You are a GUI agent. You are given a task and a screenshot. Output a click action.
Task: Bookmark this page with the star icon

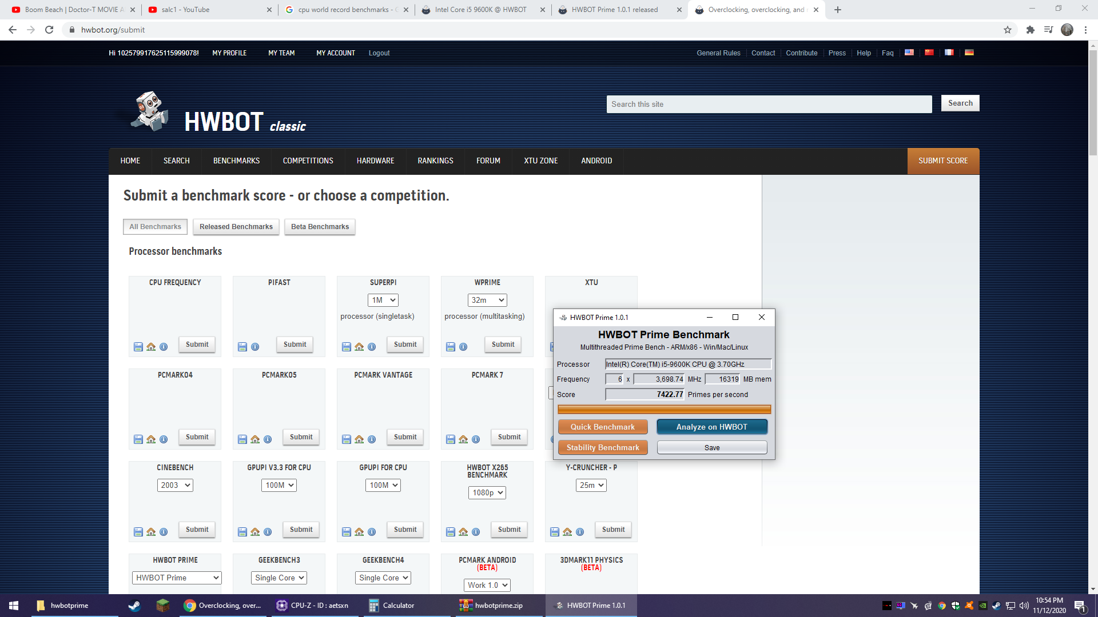[1008, 30]
